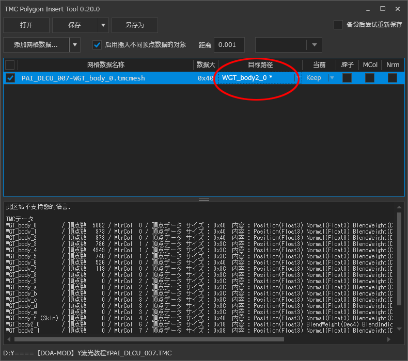The height and width of the screenshot is (361, 408).
Task: Click the 当前 column header
Action: (x=319, y=64)
